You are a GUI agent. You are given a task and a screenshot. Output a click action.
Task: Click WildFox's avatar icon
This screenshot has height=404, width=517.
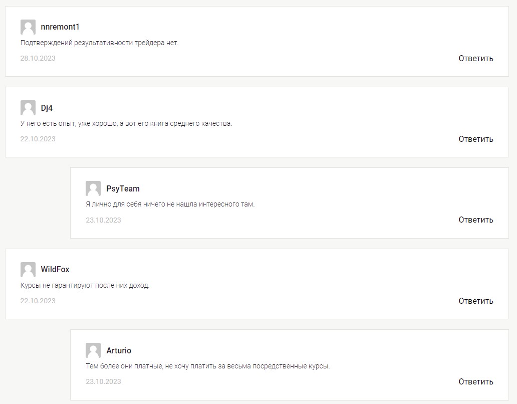click(x=28, y=270)
